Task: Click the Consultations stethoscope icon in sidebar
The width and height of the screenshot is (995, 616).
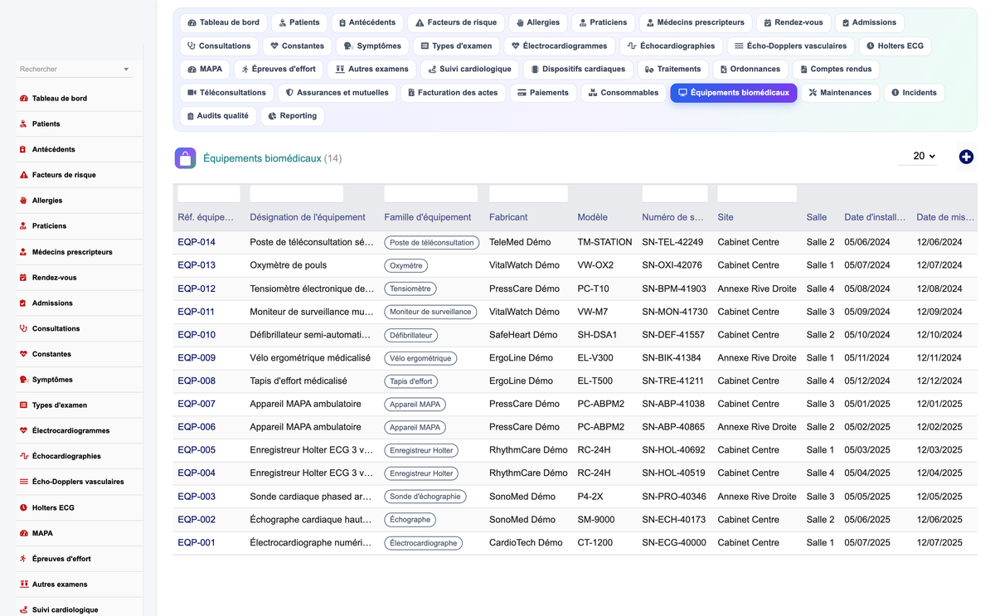Action: [x=23, y=329]
